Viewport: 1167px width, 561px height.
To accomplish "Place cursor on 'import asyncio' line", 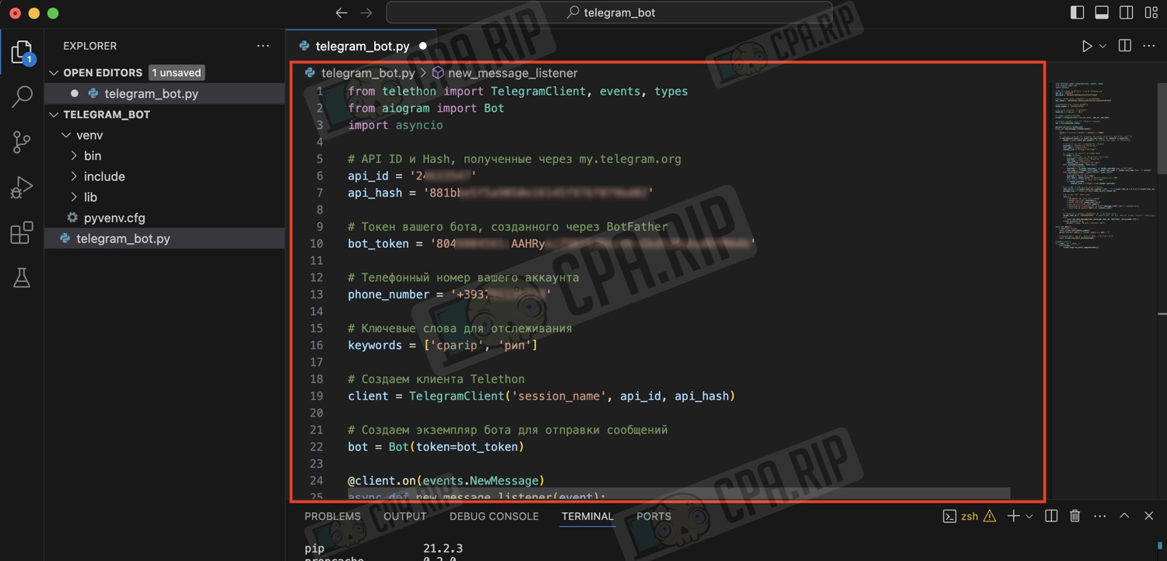I will [395, 125].
